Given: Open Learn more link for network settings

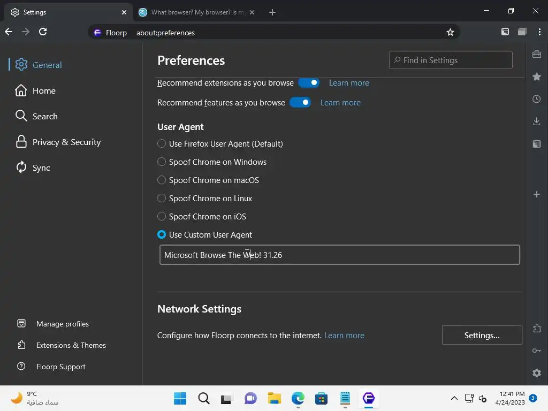Looking at the screenshot, I should [x=344, y=335].
